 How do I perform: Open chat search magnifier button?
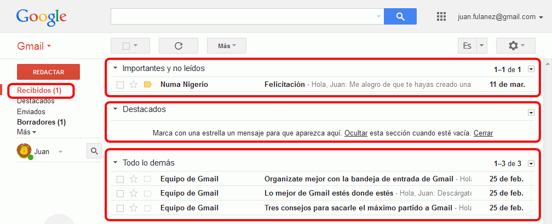(94, 151)
